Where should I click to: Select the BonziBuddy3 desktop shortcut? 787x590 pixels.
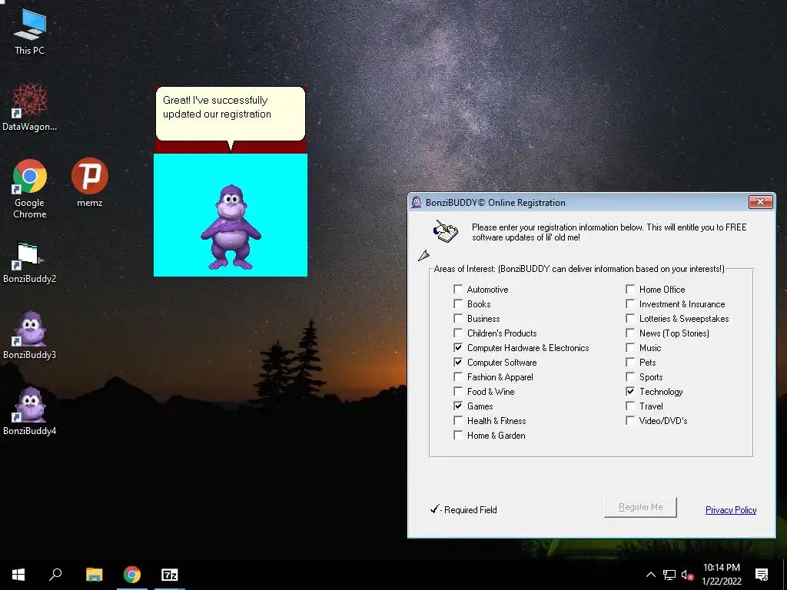[30, 335]
